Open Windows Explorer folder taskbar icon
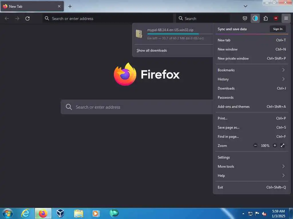This screenshot has width=293, height=219. pyautogui.click(x=78, y=213)
